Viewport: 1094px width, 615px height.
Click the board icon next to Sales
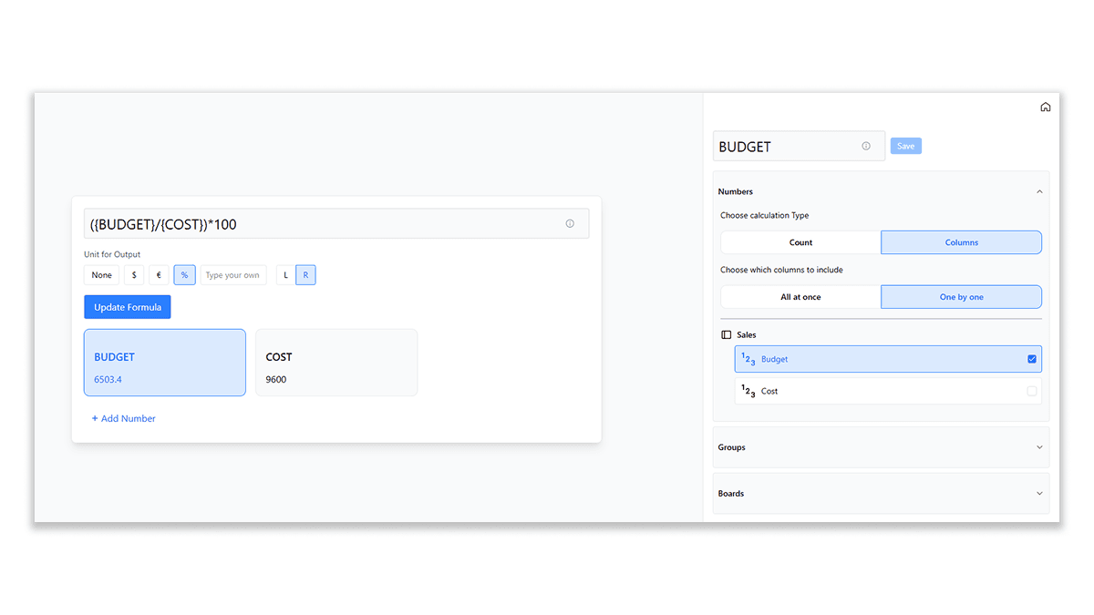pos(725,334)
